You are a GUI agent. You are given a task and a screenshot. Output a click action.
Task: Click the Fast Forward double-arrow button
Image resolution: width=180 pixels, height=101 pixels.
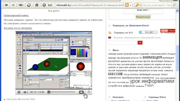click(21, 5)
